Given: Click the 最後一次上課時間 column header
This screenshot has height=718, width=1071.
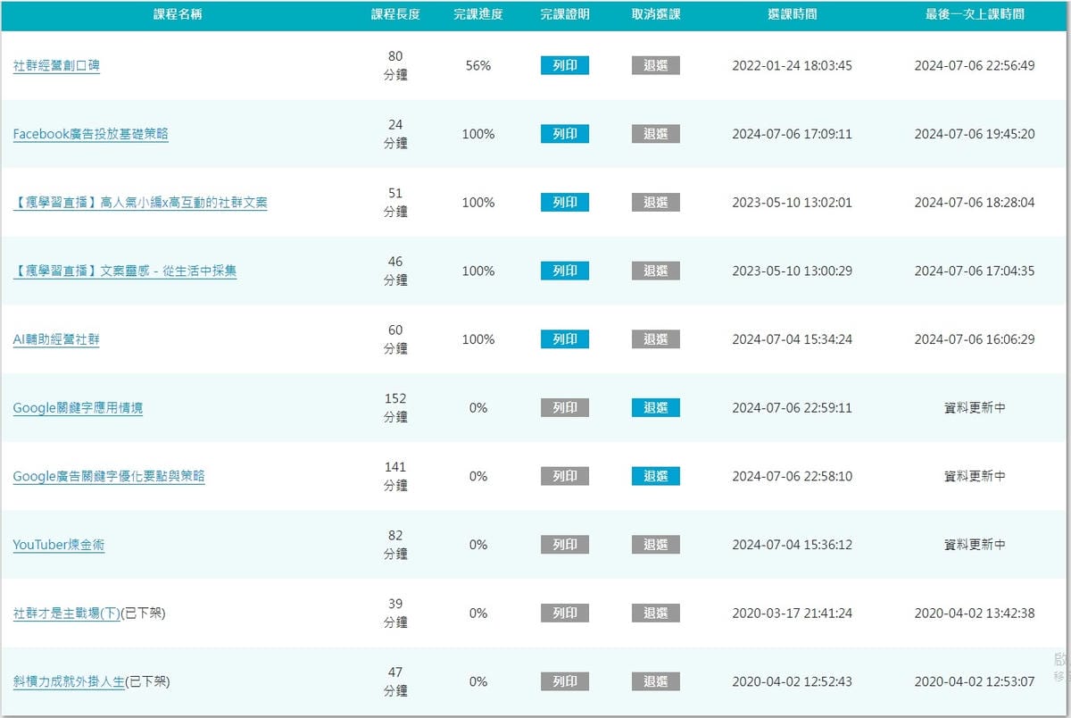Looking at the screenshot, I should click(975, 15).
